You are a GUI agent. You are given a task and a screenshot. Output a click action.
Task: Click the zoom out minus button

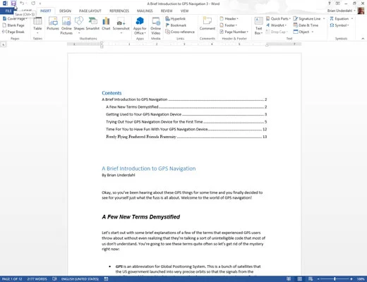coord(318,279)
